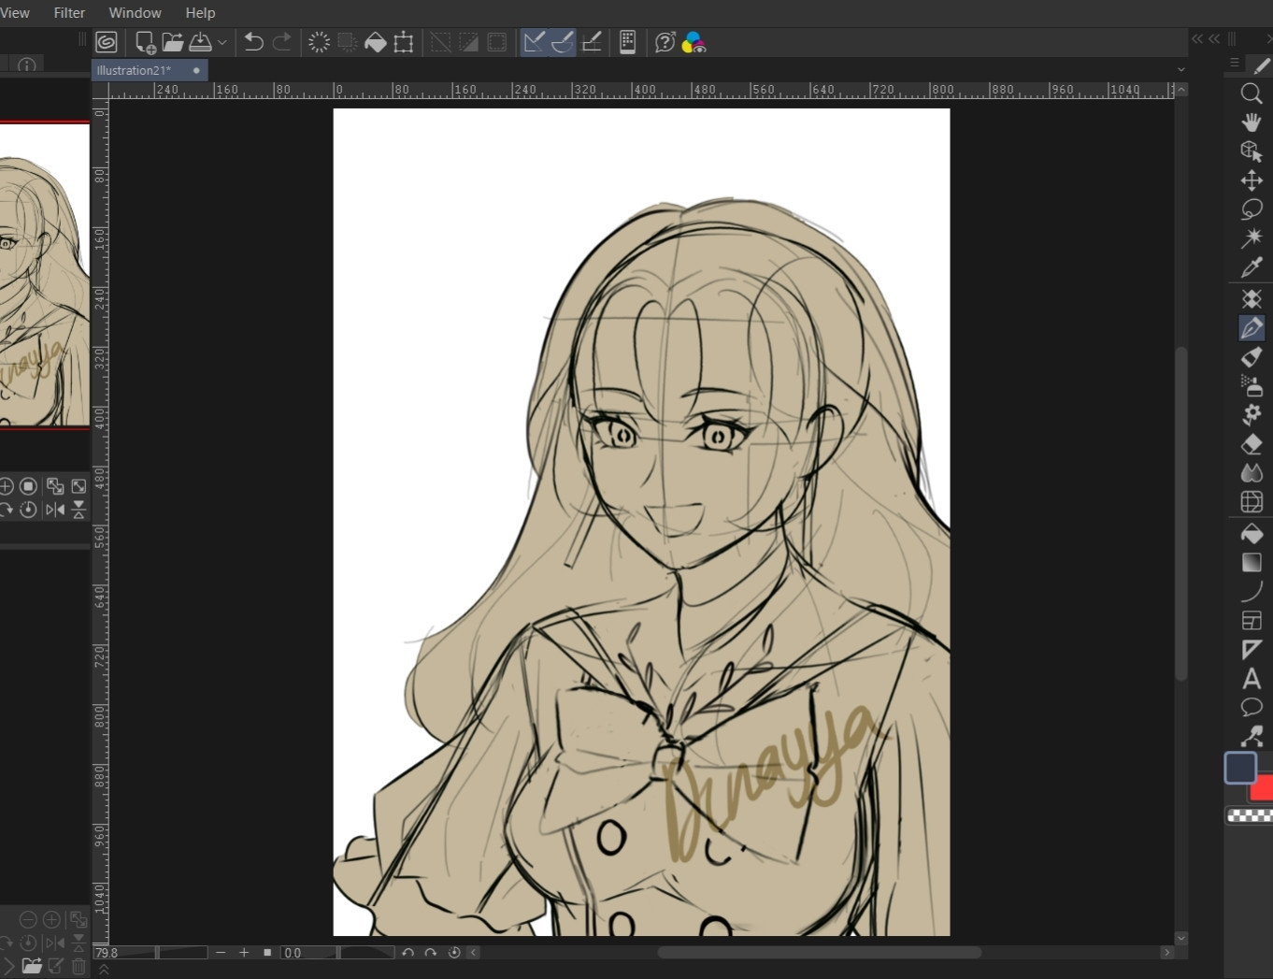The width and height of the screenshot is (1273, 979).
Task: Select the transparent color swatch
Action: [1250, 816]
